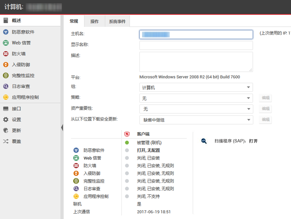Open the 资产重要性 dropdown
291x219 pixels.
196,109
